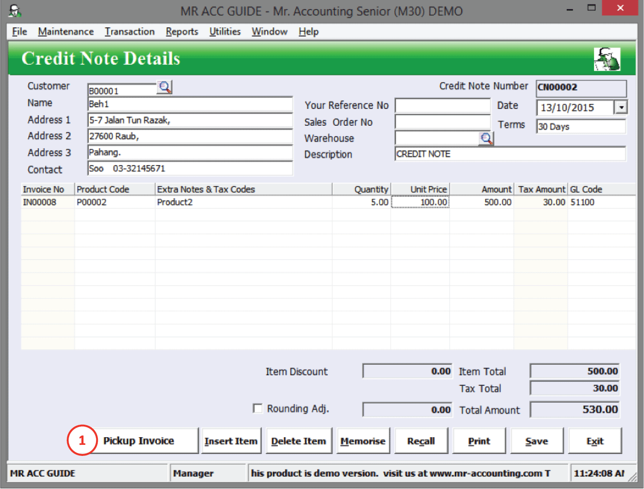Click the customer lookup magnifier icon
The image size is (644, 489).
tap(165, 87)
